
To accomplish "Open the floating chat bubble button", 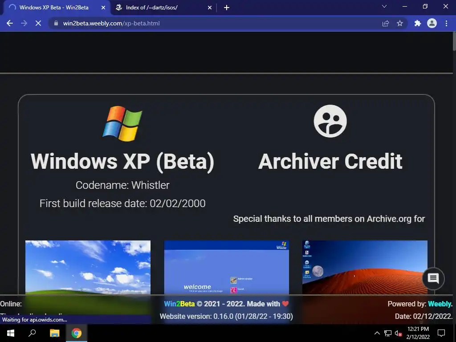I will click(433, 278).
